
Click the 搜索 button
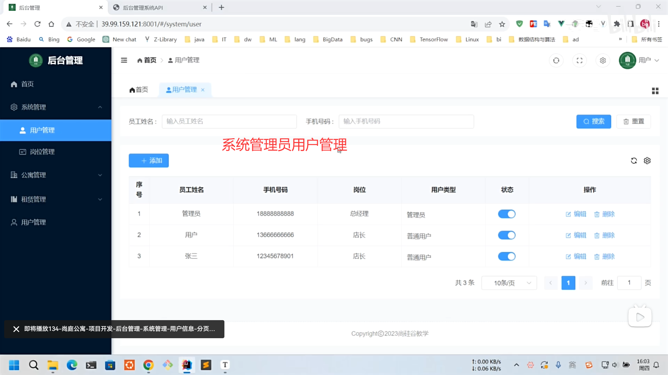click(593, 122)
